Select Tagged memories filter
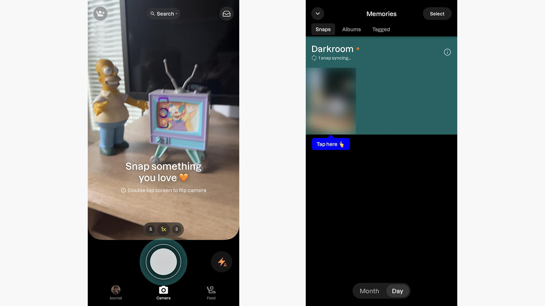This screenshot has width=545, height=306. (381, 29)
